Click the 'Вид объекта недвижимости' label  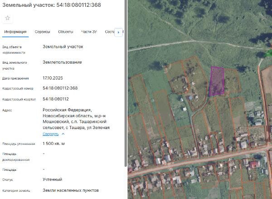[14, 50]
